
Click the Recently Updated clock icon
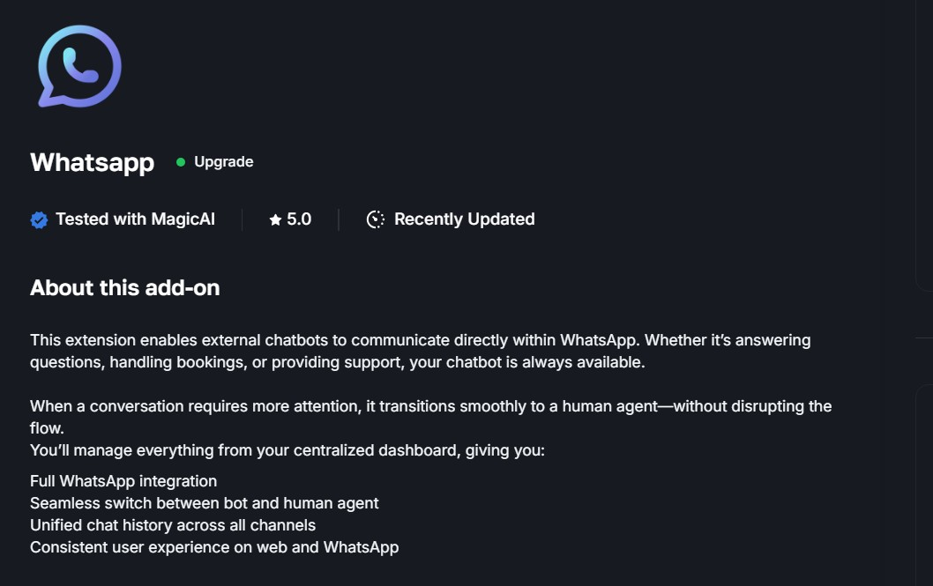coord(376,219)
